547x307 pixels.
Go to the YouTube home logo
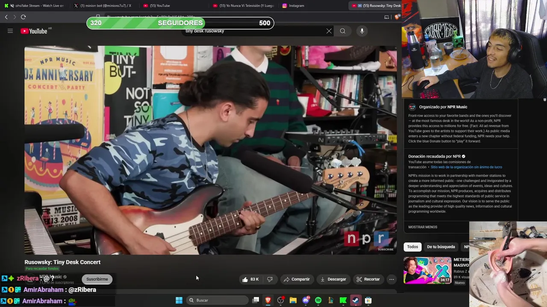pos(34,31)
